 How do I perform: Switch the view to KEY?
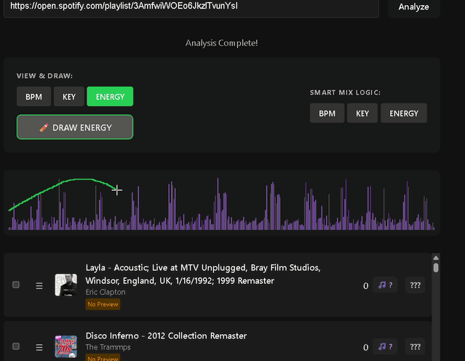coord(69,96)
